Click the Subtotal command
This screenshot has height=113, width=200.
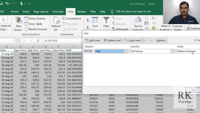click(x=193, y=28)
